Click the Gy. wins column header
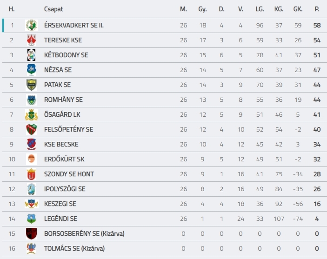 (x=202, y=9)
